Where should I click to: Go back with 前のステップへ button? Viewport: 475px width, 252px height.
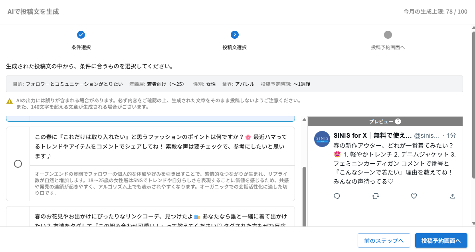[x=384, y=240]
